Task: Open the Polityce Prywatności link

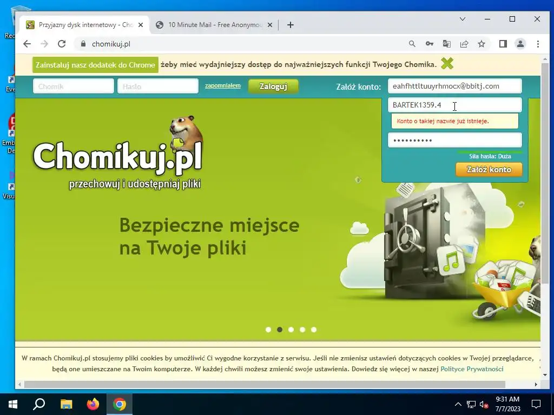Action: tap(472, 369)
